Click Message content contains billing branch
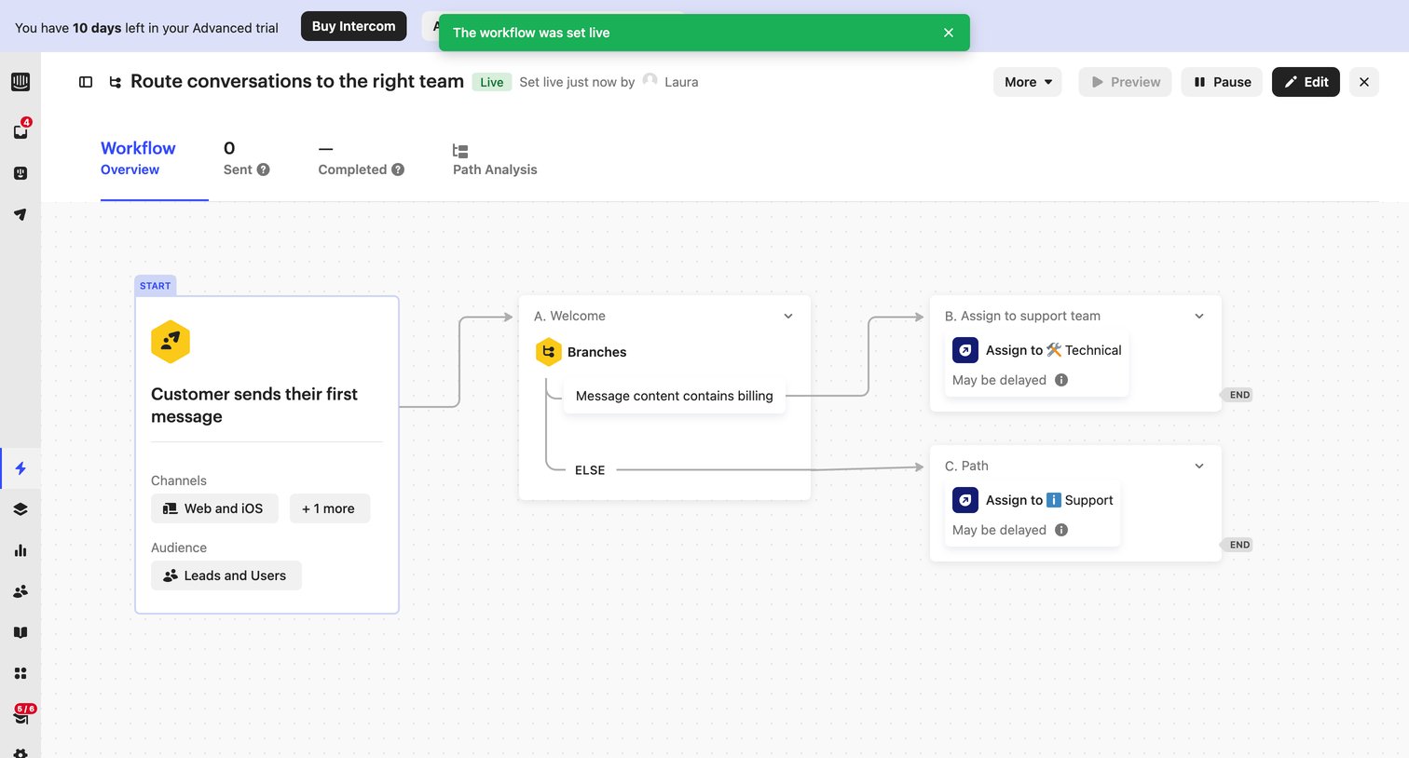 click(675, 396)
